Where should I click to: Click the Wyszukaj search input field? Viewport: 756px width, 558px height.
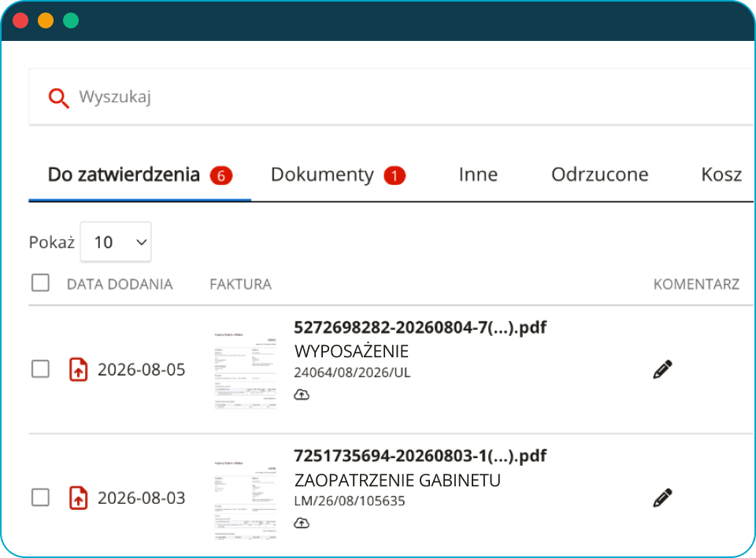pyautogui.click(x=391, y=97)
